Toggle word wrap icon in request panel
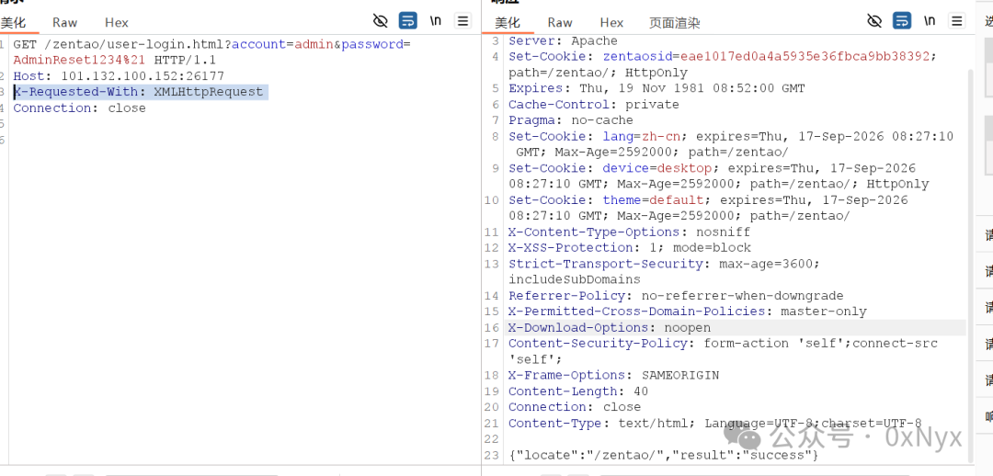This screenshot has width=993, height=476. 408,21
